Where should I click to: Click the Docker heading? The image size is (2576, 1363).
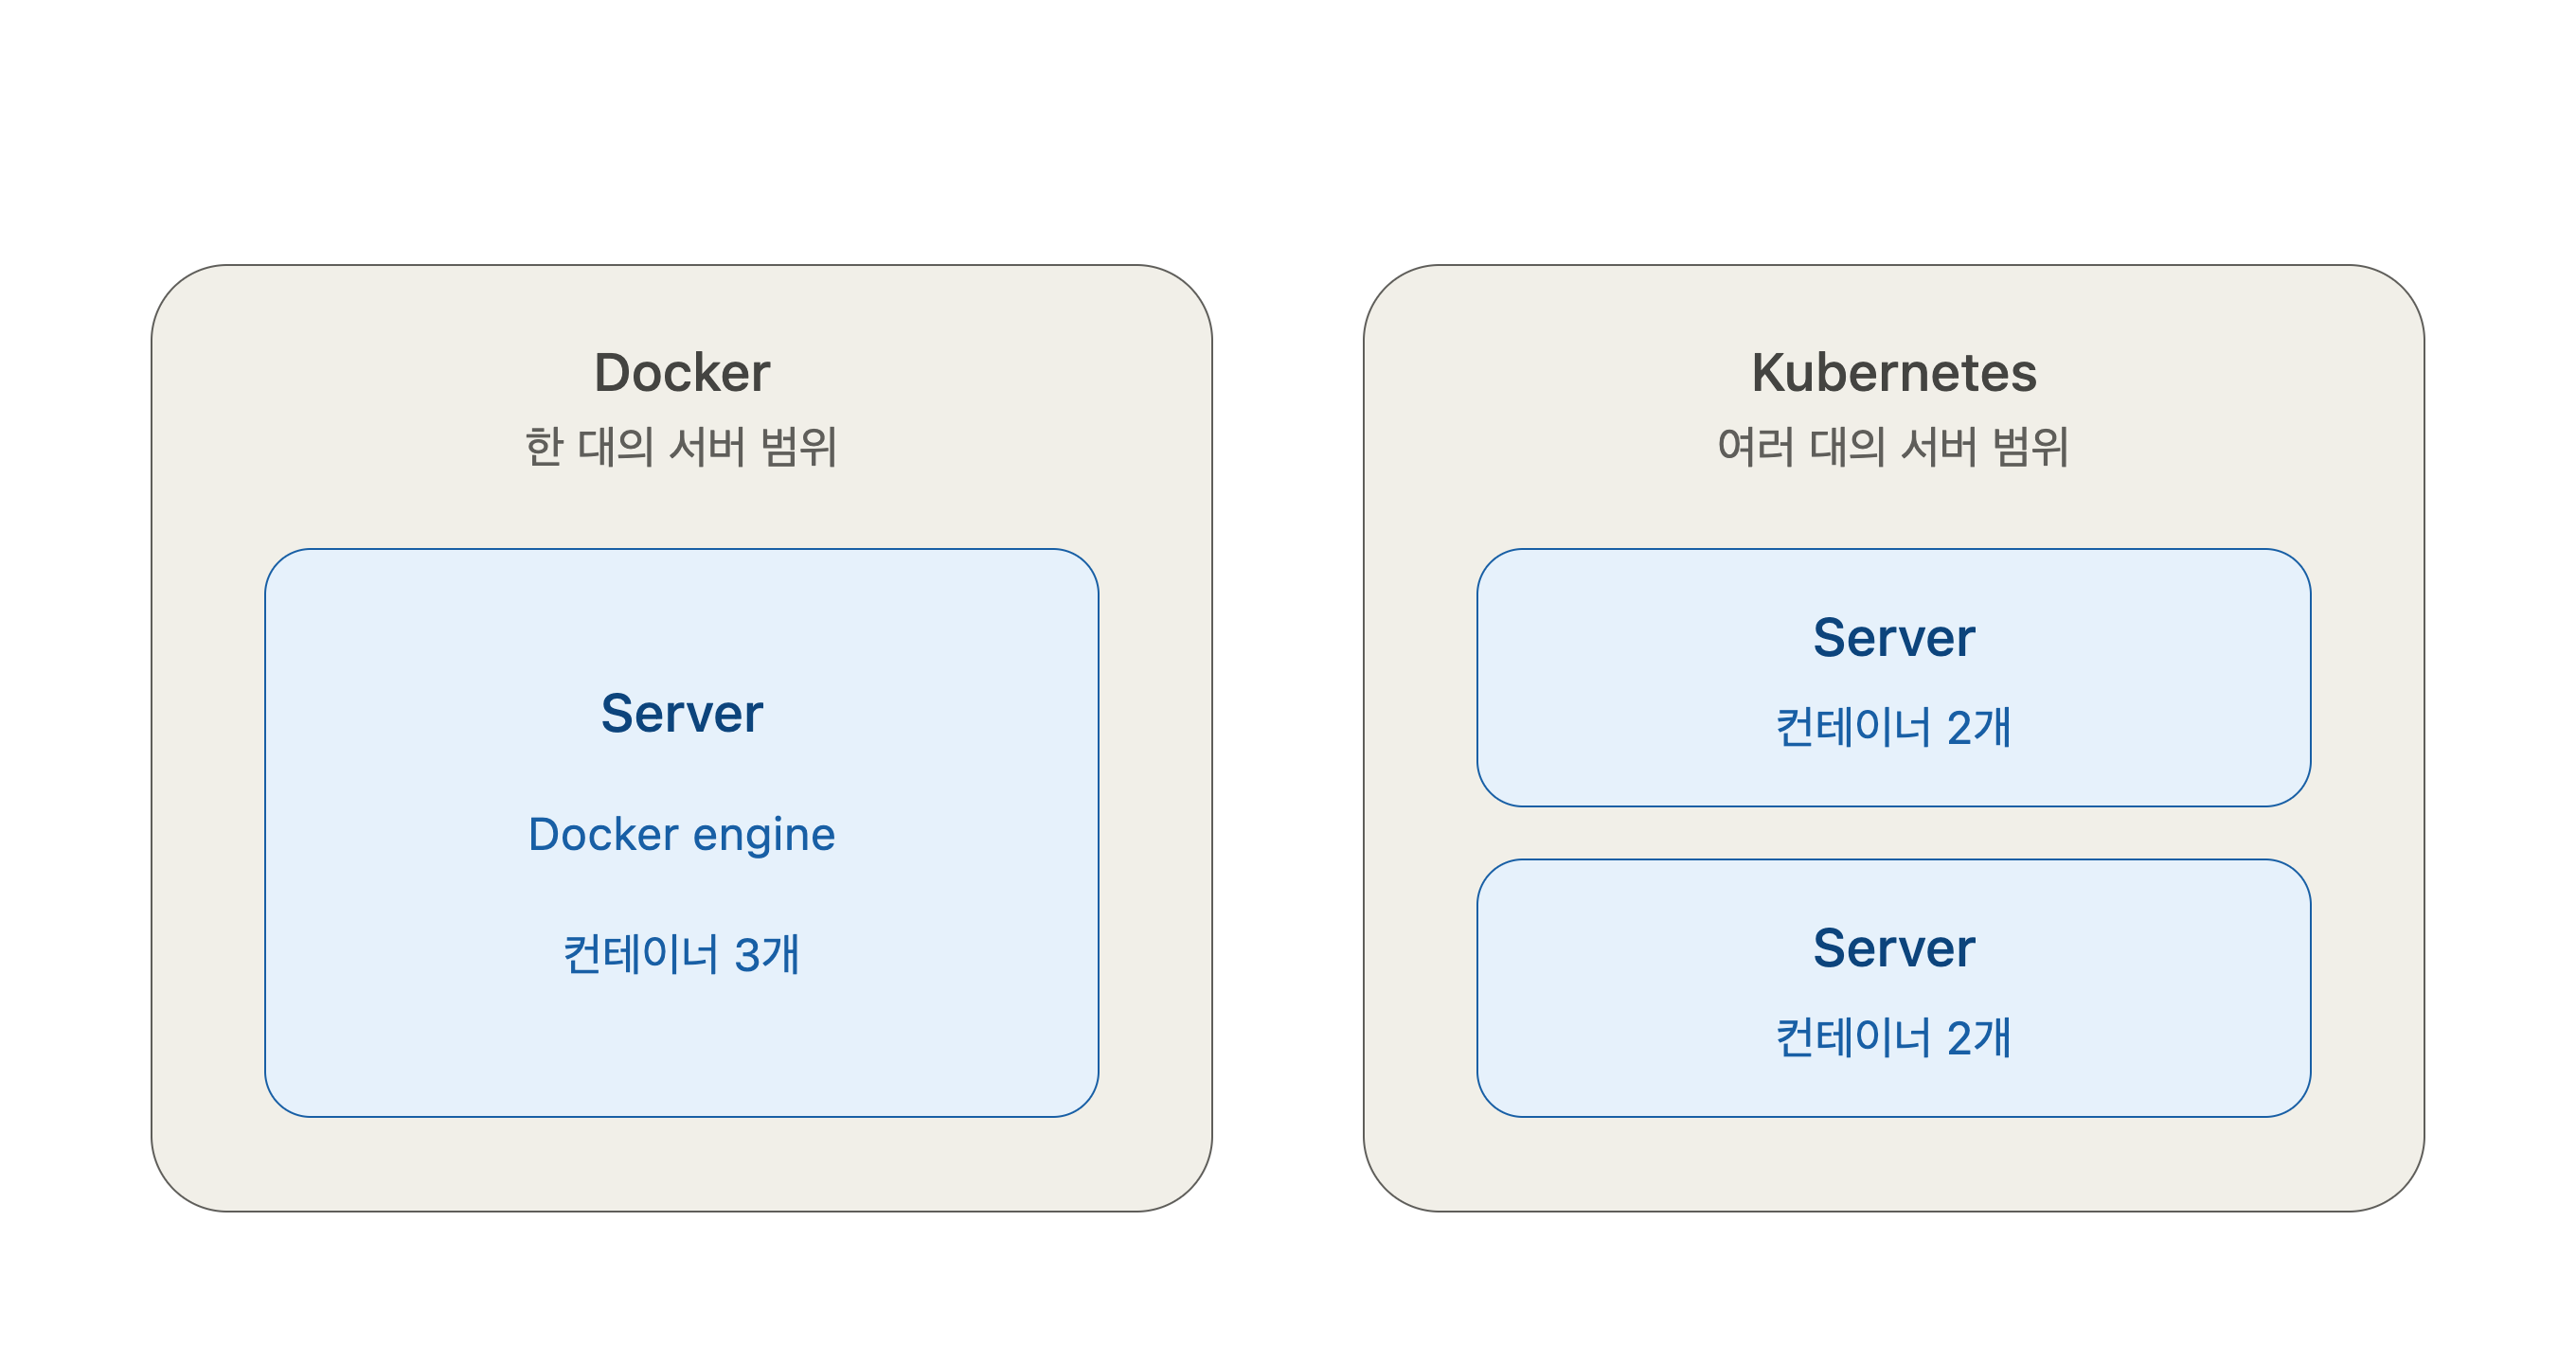tap(682, 373)
